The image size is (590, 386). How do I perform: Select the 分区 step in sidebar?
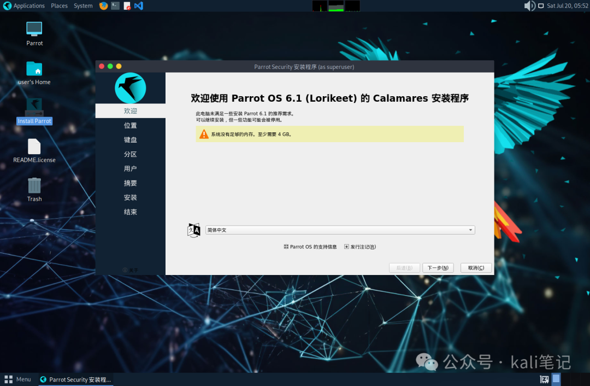130,154
